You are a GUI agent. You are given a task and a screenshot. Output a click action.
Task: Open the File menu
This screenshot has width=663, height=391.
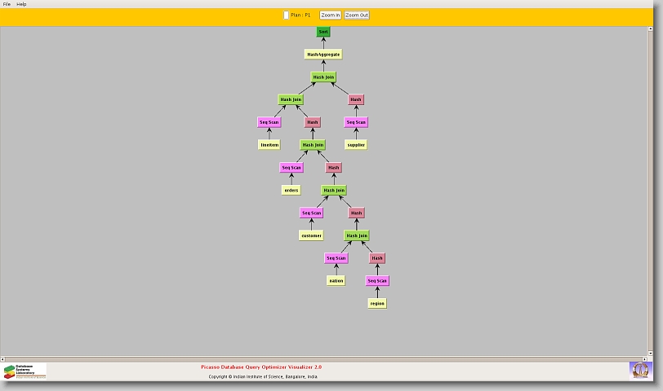pyautogui.click(x=7, y=4)
